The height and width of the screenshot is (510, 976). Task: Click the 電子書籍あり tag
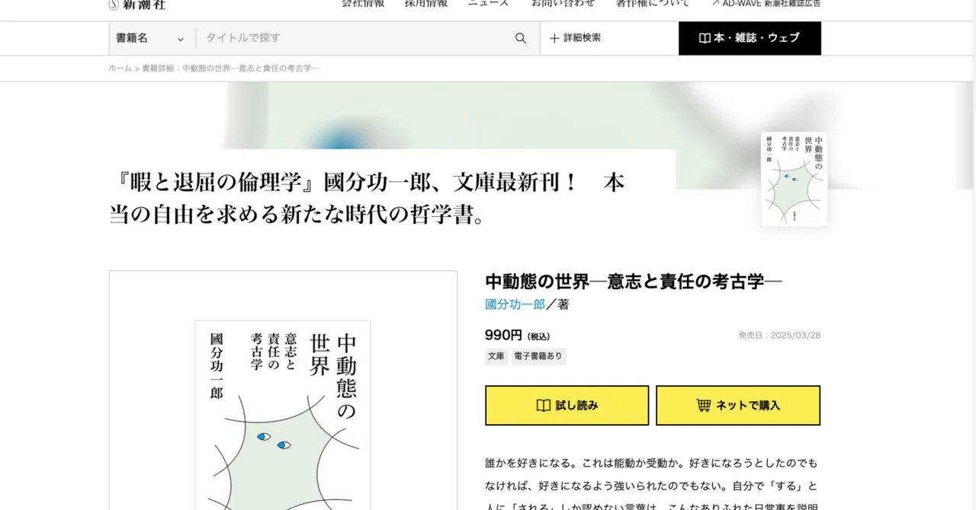[x=538, y=355]
